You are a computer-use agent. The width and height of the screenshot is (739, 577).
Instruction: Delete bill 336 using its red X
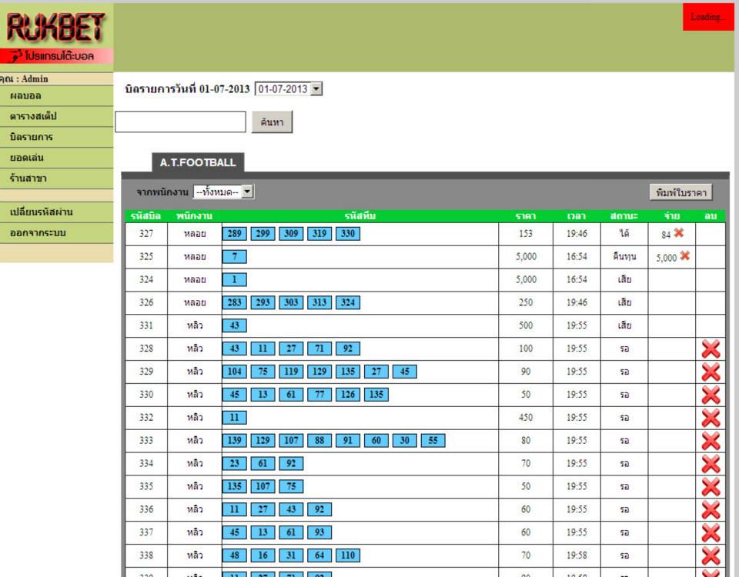711,510
